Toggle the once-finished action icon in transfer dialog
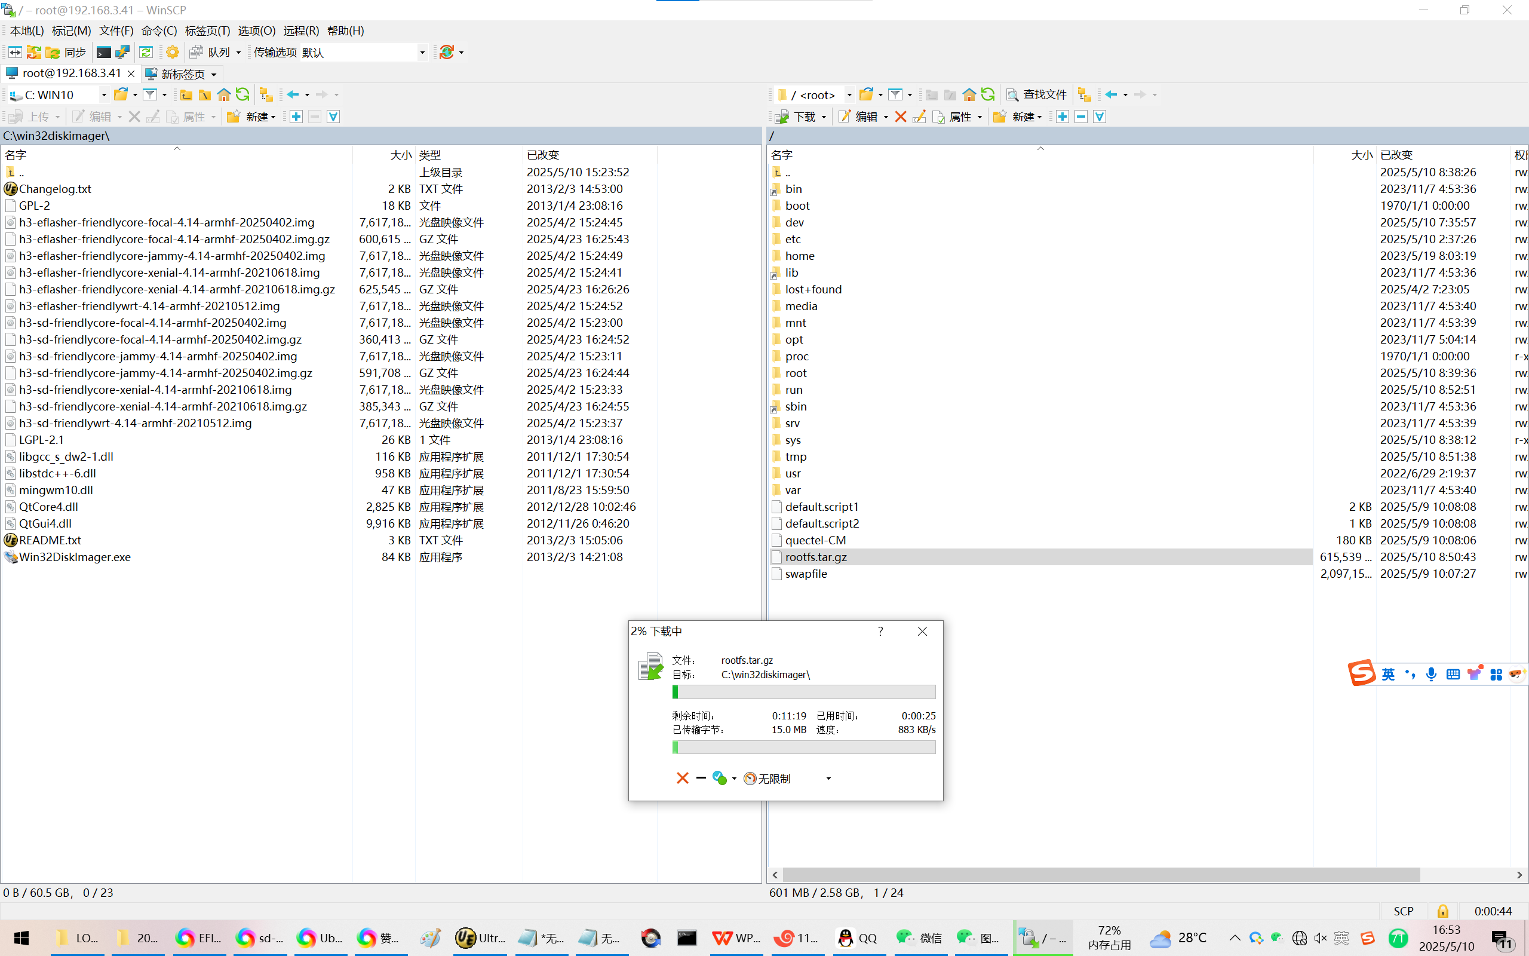 click(x=720, y=778)
